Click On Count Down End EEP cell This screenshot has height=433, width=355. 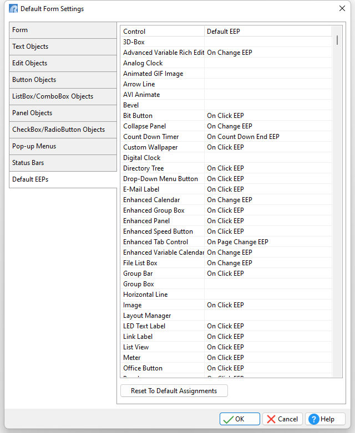coord(268,137)
